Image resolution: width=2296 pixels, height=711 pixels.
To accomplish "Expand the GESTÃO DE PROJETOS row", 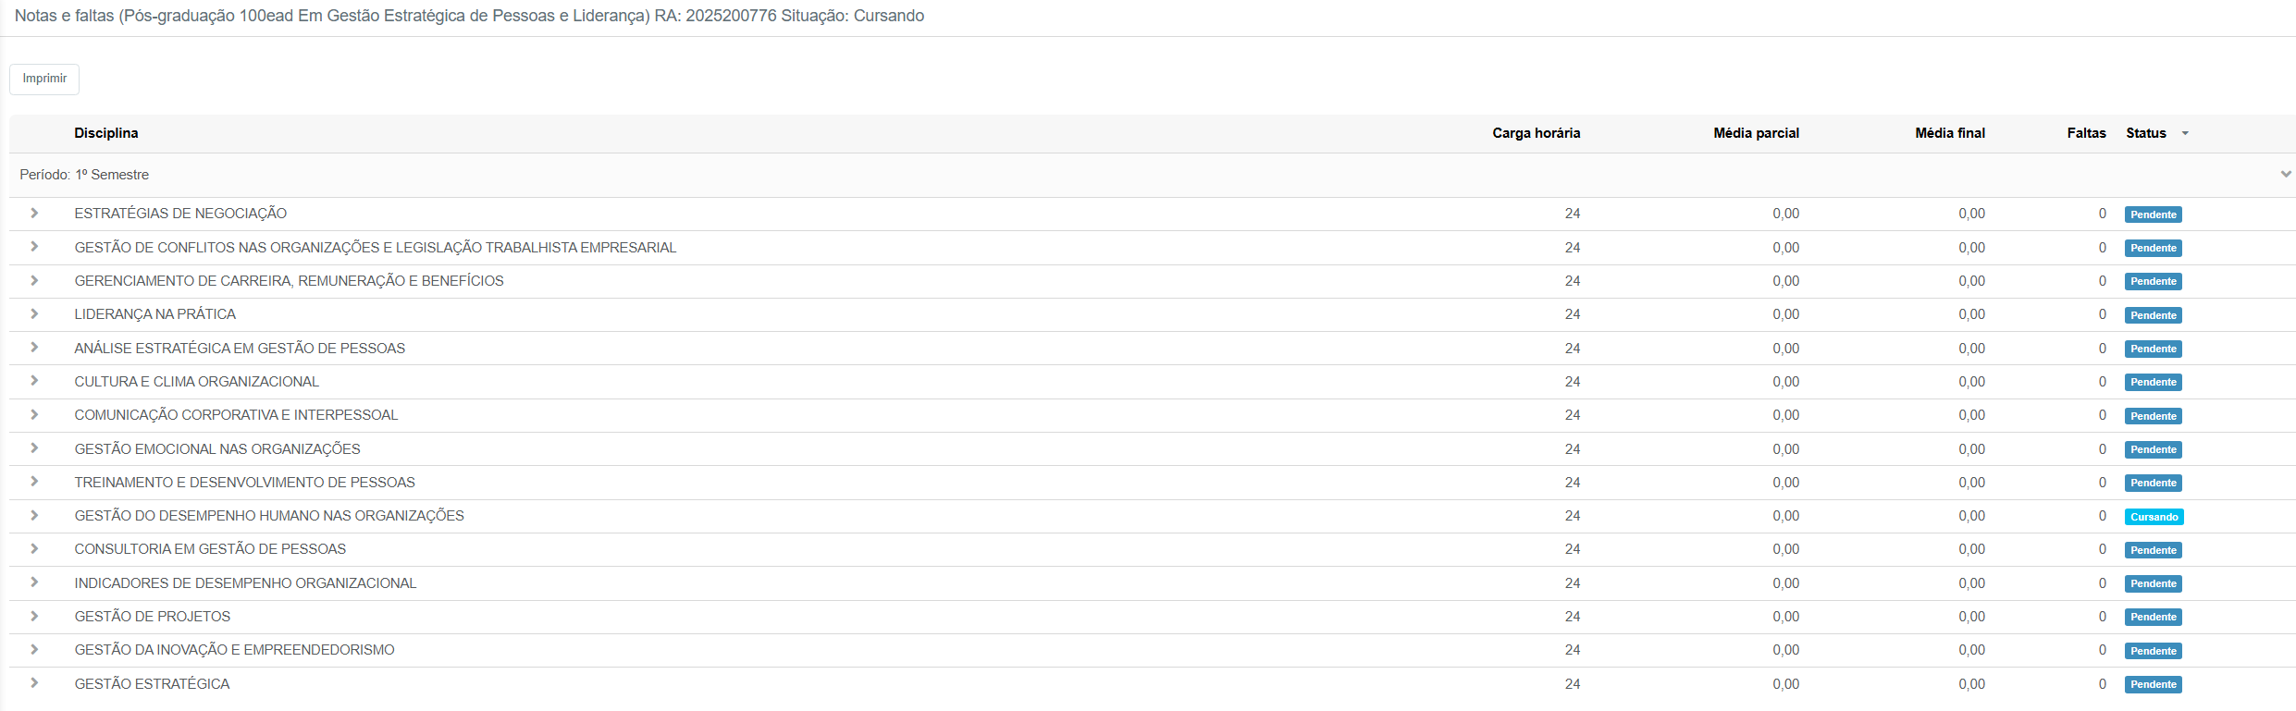I will point(34,617).
